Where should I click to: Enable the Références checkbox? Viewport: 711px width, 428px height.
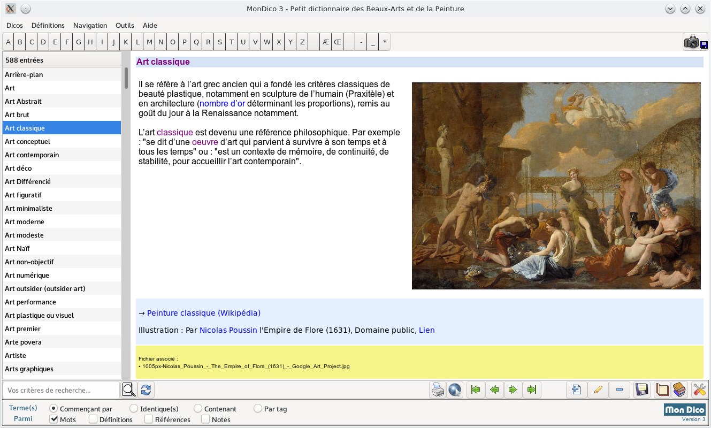click(x=149, y=419)
